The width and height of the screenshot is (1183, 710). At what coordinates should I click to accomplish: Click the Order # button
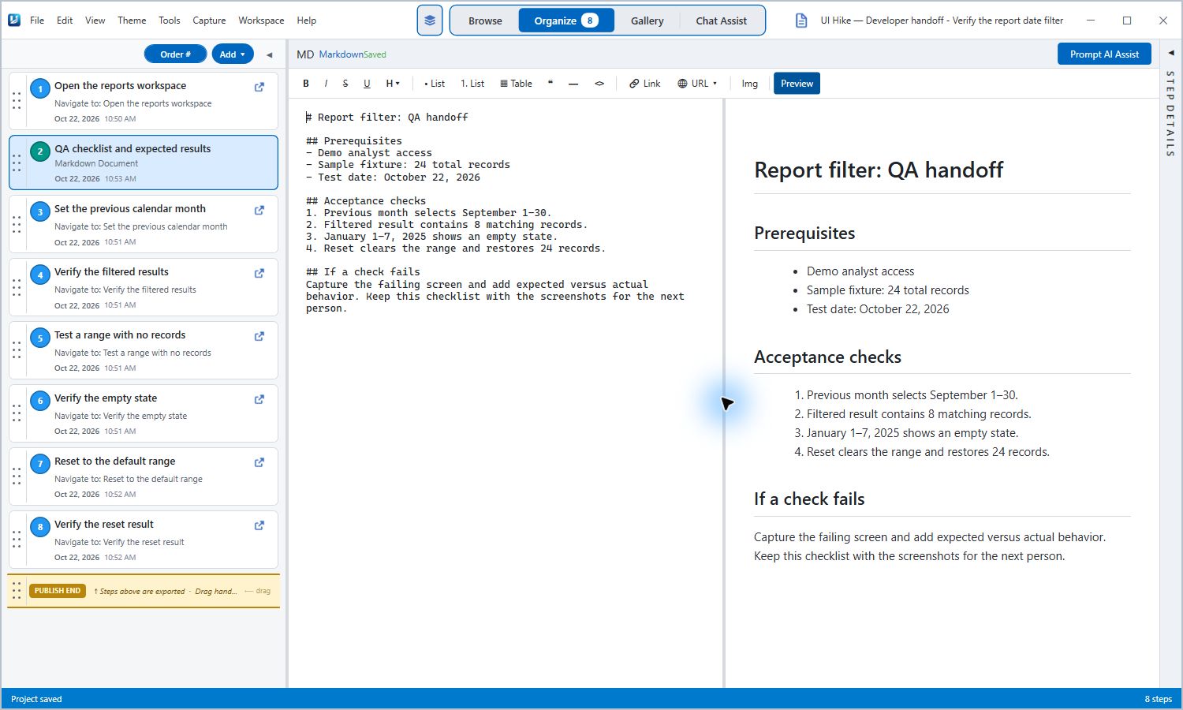175,54
